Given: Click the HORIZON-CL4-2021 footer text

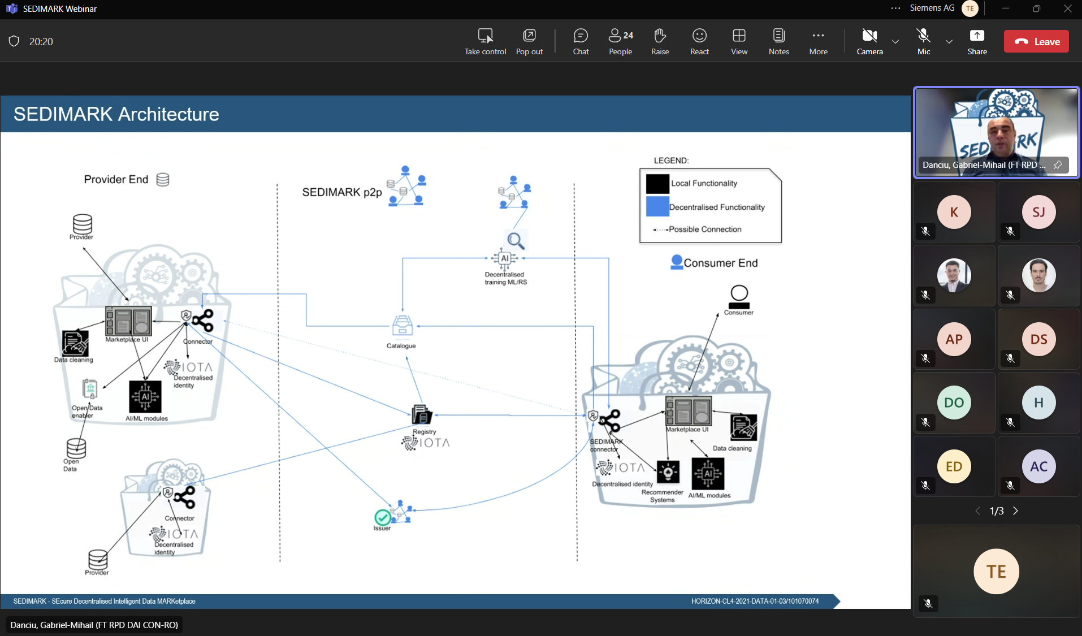Looking at the screenshot, I should [755, 601].
